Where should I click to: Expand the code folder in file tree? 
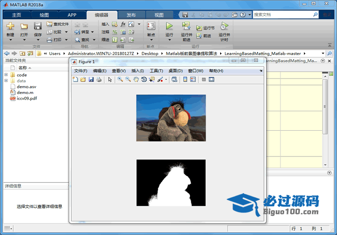tap(6, 75)
